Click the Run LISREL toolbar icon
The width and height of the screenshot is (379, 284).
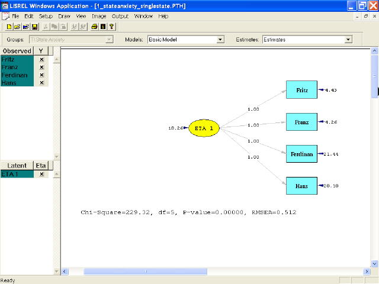[73, 27]
